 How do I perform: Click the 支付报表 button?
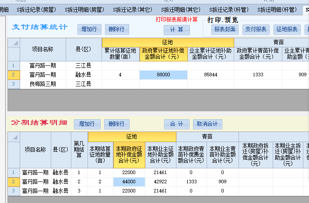pos(256,29)
